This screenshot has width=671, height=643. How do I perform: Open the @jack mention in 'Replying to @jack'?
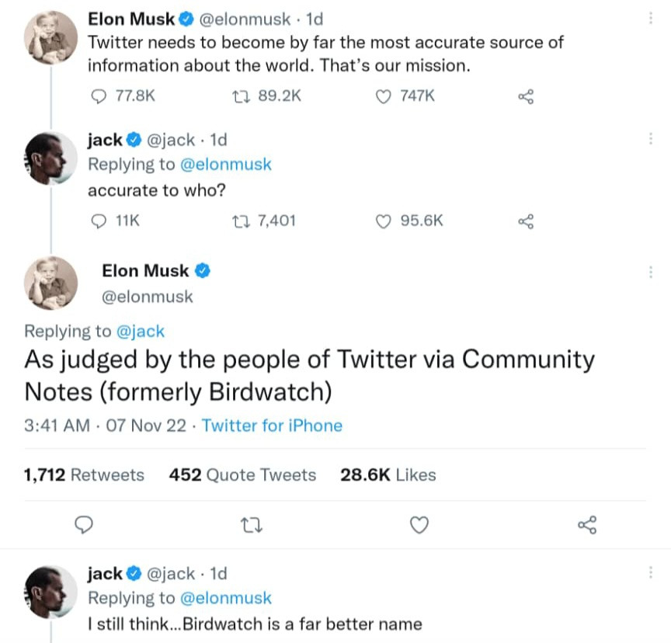(x=141, y=331)
